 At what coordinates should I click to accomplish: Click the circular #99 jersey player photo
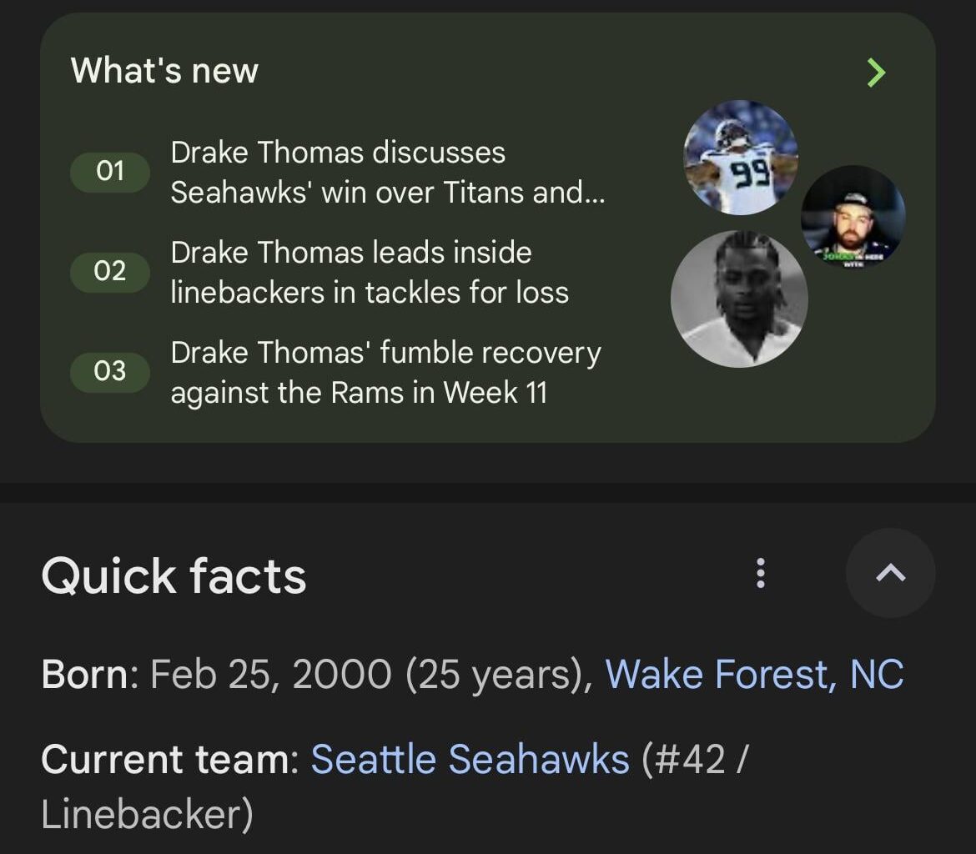coord(739,158)
